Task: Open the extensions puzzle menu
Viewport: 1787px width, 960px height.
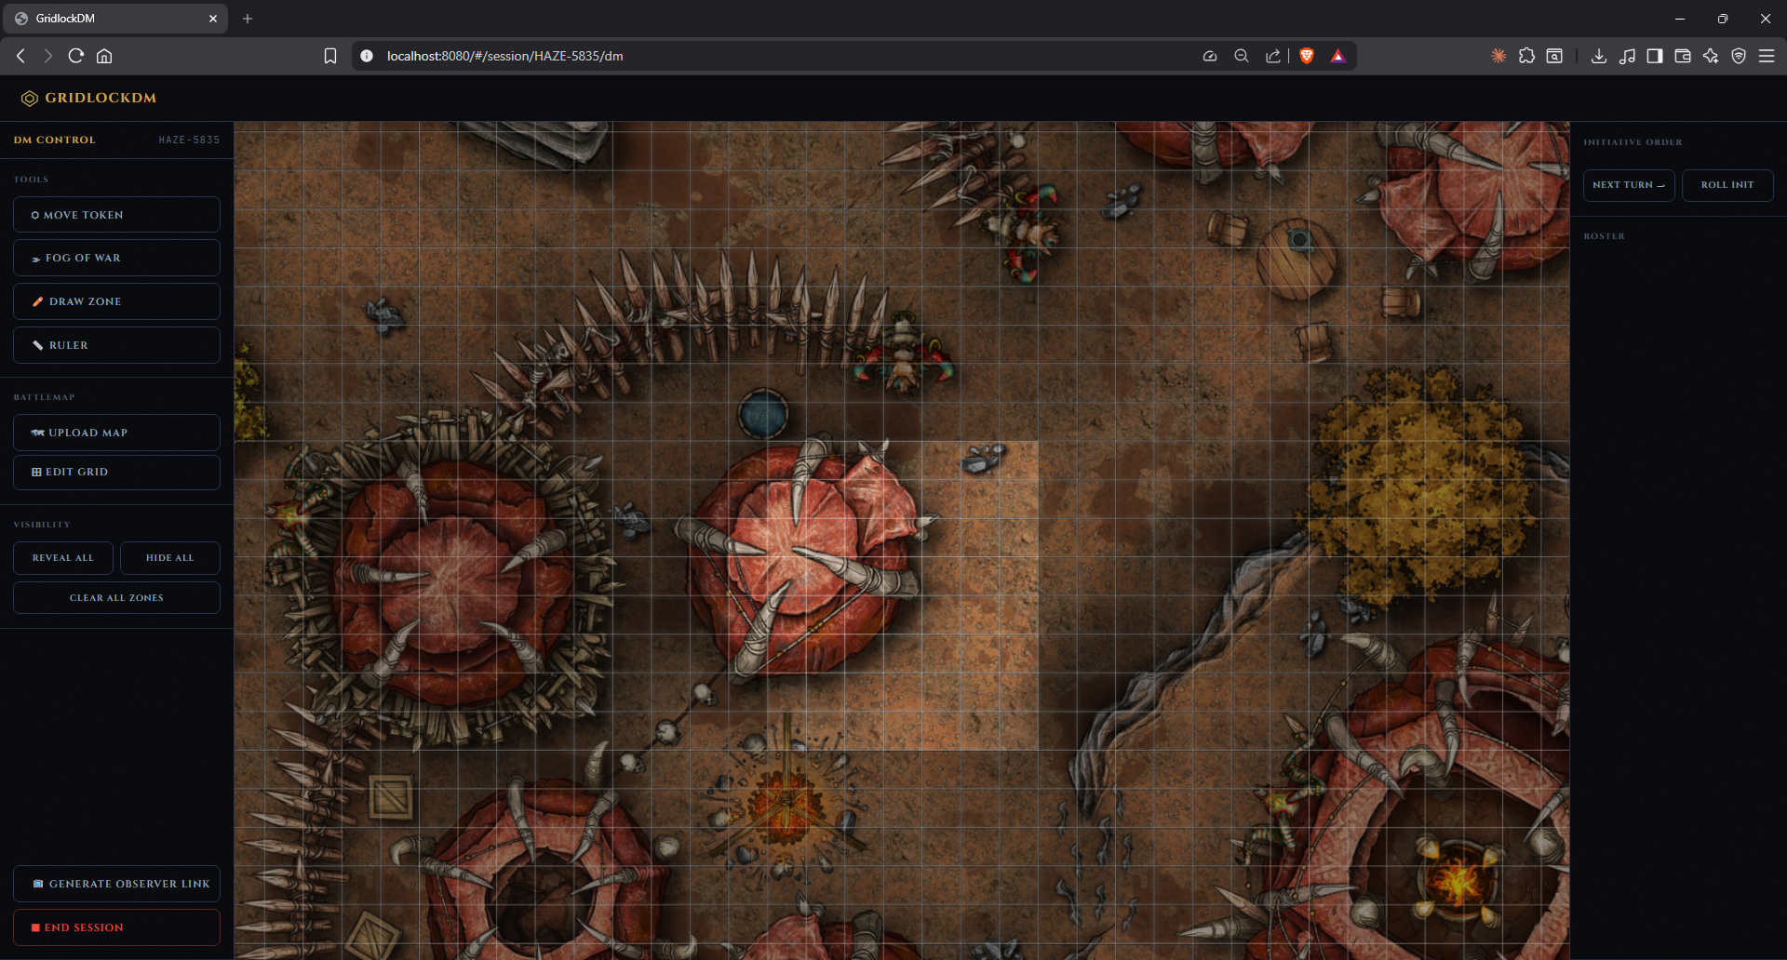Action: (1527, 56)
